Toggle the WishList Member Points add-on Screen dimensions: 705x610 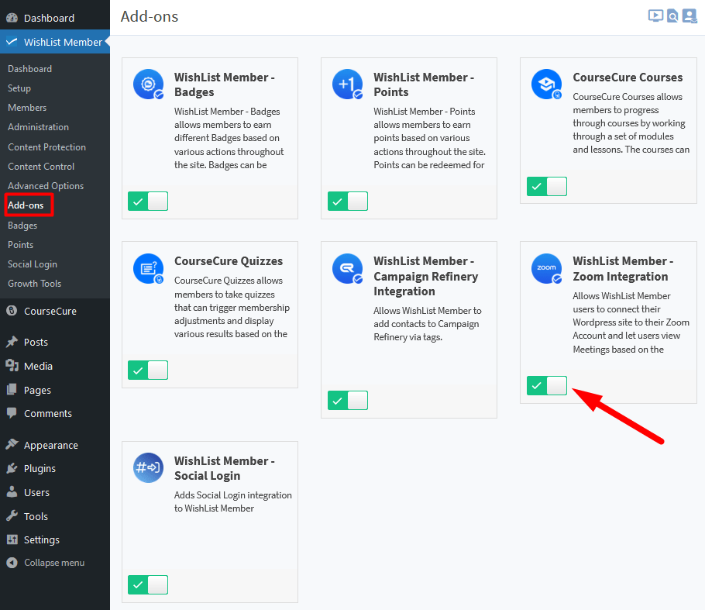pos(348,201)
